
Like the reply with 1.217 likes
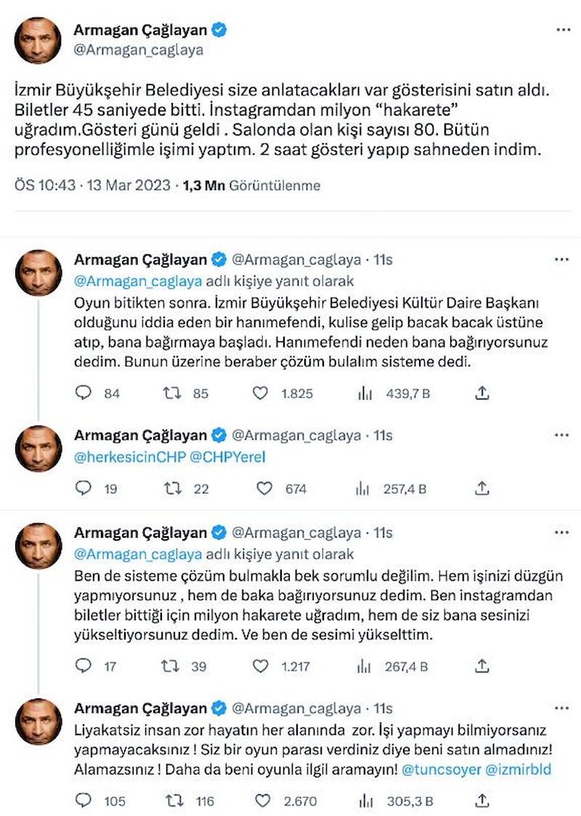pyautogui.click(x=261, y=665)
